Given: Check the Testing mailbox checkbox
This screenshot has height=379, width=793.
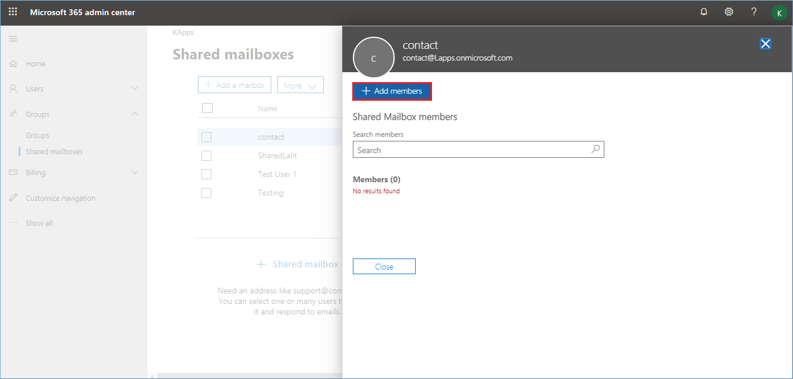Looking at the screenshot, I should coord(206,193).
